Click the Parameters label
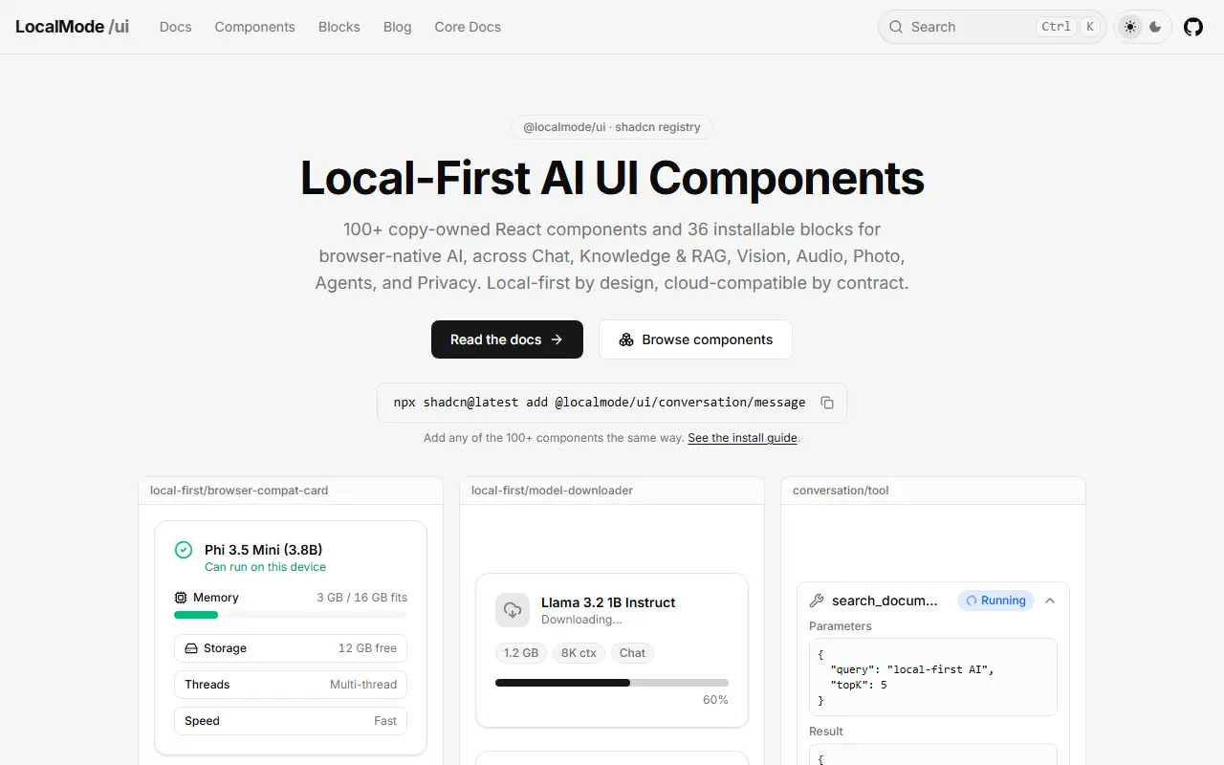Viewport: 1224px width, 765px height. coord(841,626)
